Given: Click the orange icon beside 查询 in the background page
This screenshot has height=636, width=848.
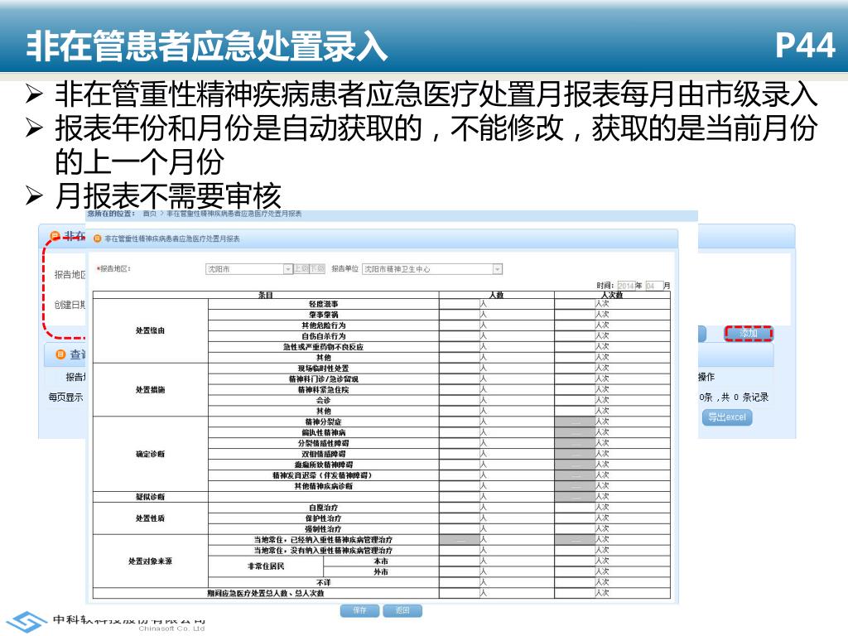Looking at the screenshot, I should coord(60,354).
